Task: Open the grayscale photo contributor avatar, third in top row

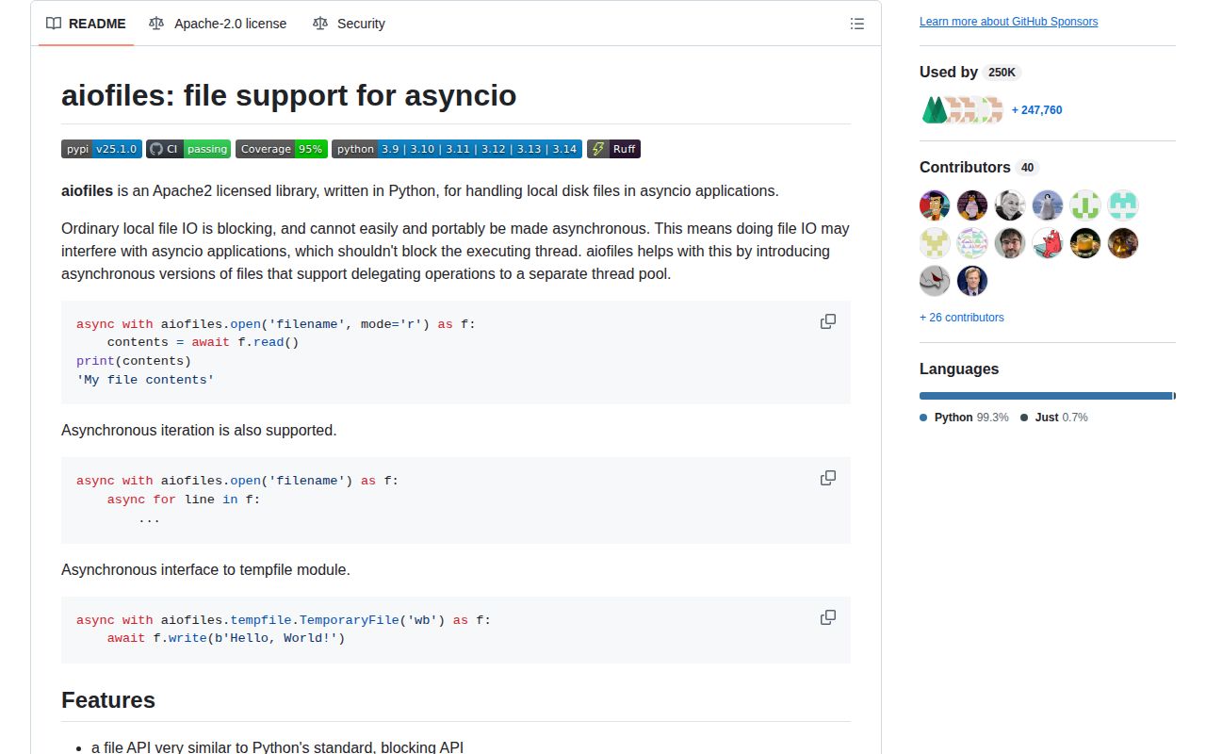Action: coord(1010,205)
